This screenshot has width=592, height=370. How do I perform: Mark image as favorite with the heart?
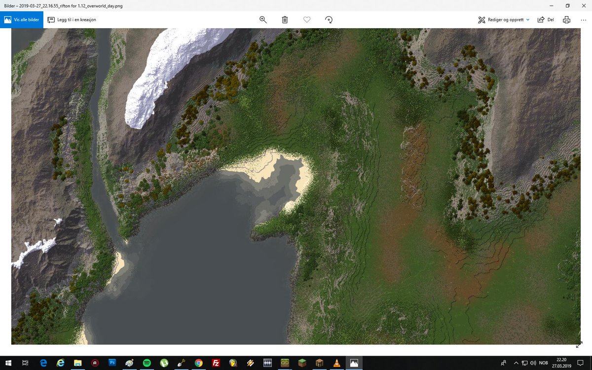coord(307,20)
